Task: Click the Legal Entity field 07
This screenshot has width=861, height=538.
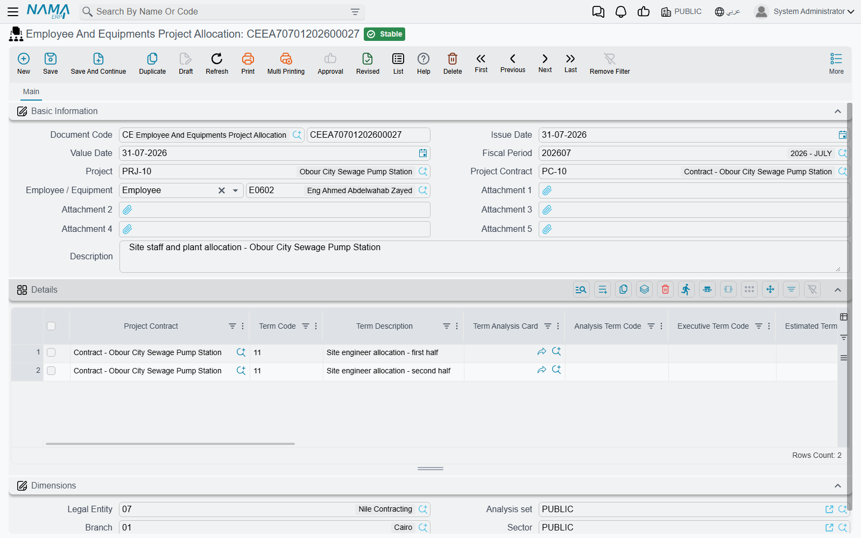Action: point(274,509)
